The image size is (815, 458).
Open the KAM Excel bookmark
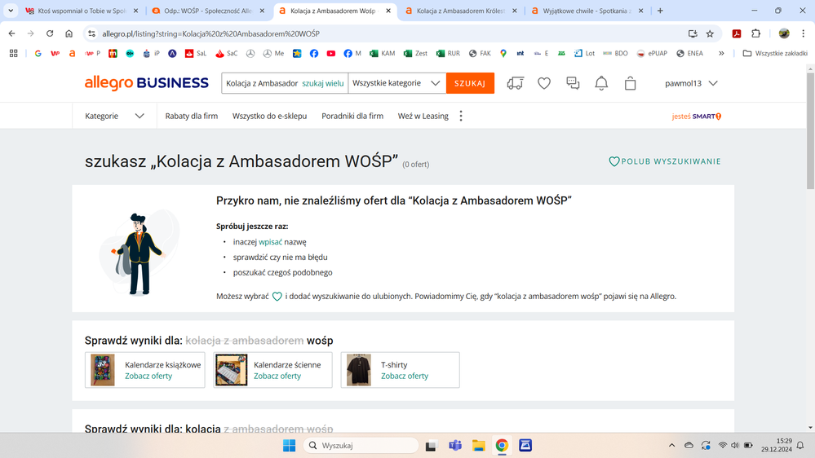coord(382,53)
